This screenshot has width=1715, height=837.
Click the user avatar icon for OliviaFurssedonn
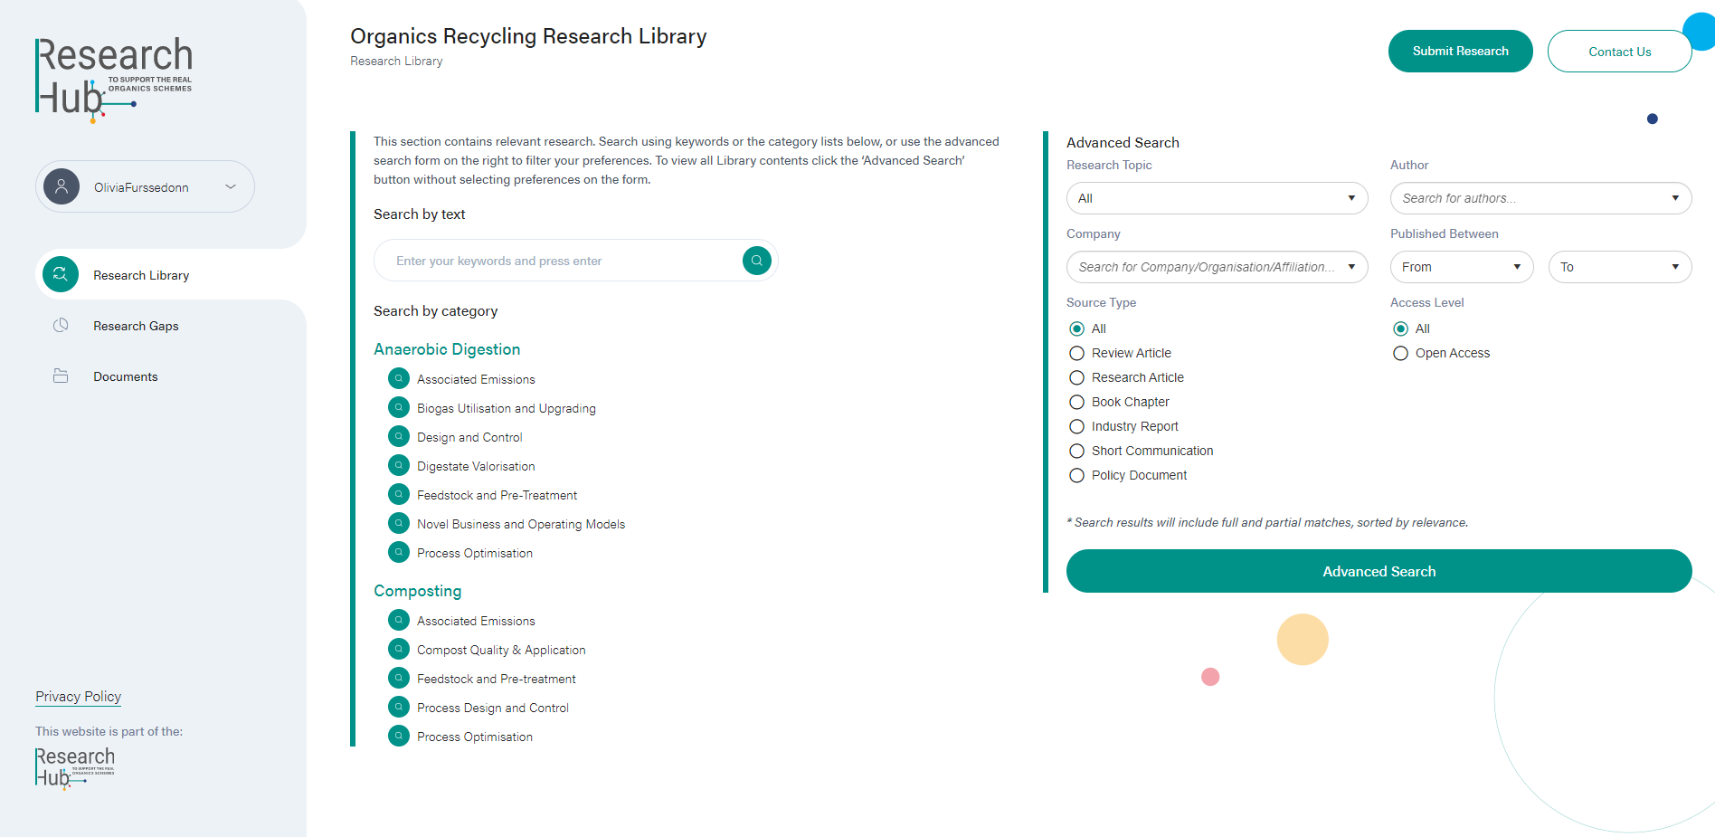tap(62, 186)
